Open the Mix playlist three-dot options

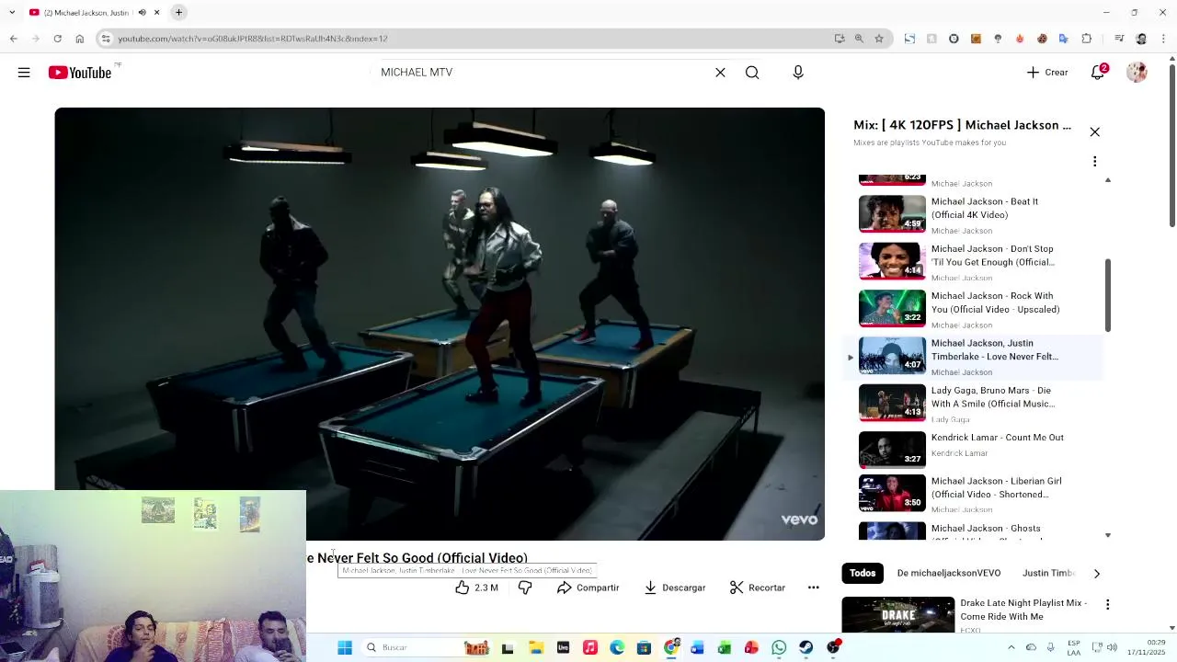1094,162
